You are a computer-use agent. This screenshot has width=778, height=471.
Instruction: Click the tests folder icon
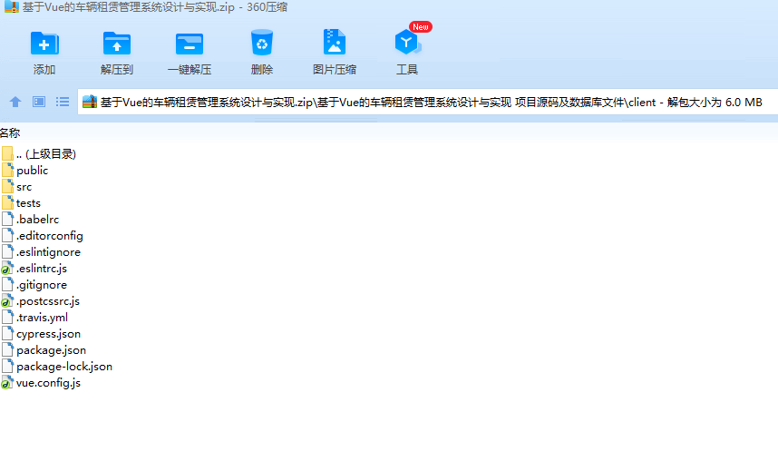pyautogui.click(x=7, y=202)
